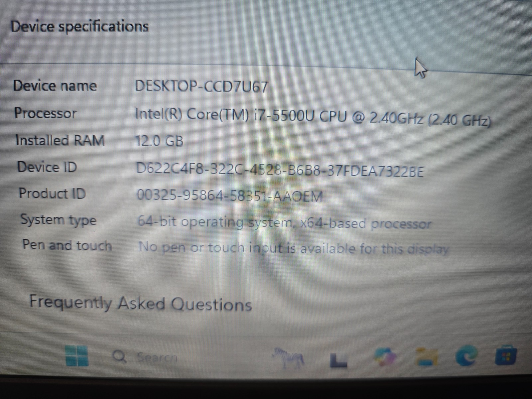Viewport: 532px width, 399px height.
Task: Click the Pen and touch label
Action: click(x=67, y=245)
